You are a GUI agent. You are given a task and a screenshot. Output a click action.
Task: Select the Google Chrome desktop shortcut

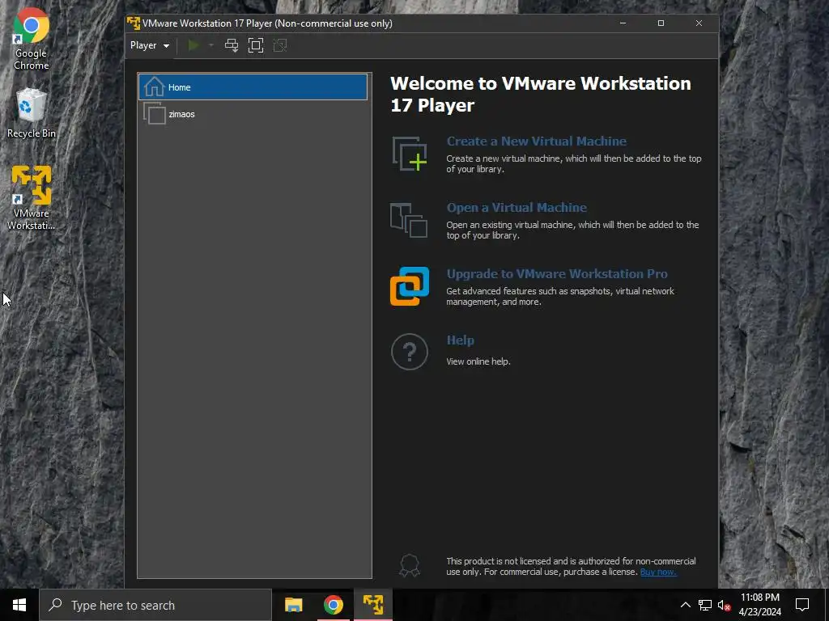coord(32,39)
